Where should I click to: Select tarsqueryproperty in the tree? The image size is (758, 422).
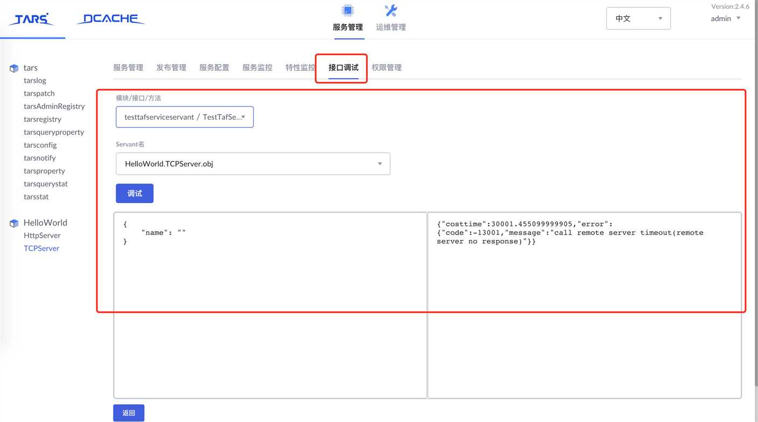[54, 132]
